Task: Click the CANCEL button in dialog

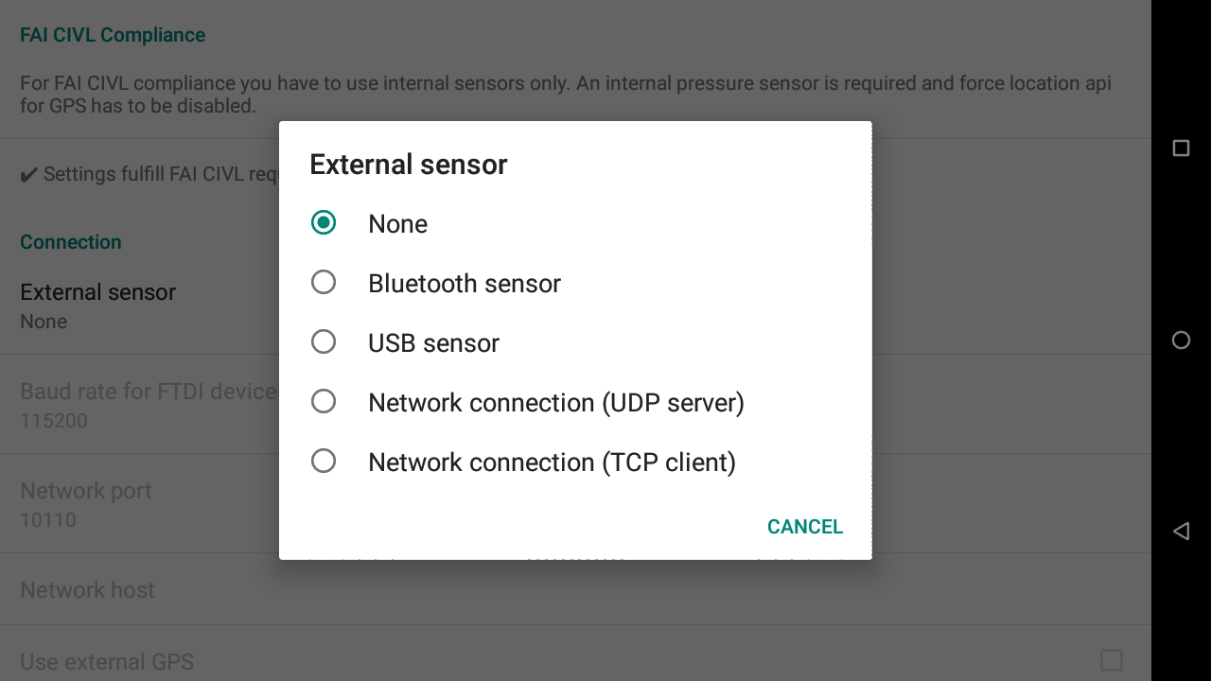Action: [805, 527]
